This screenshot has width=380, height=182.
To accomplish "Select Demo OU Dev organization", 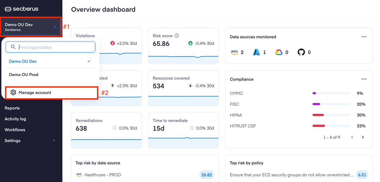I will [50, 61].
